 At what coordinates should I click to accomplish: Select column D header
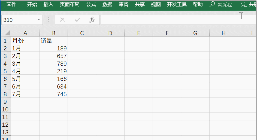click(x=110, y=33)
